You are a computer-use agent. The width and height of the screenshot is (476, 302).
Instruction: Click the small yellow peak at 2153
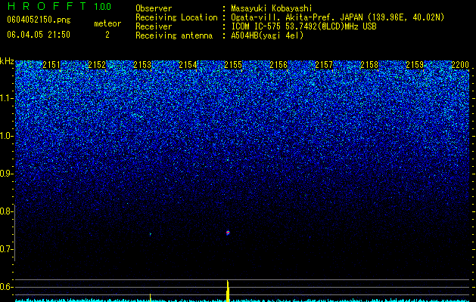151,297
